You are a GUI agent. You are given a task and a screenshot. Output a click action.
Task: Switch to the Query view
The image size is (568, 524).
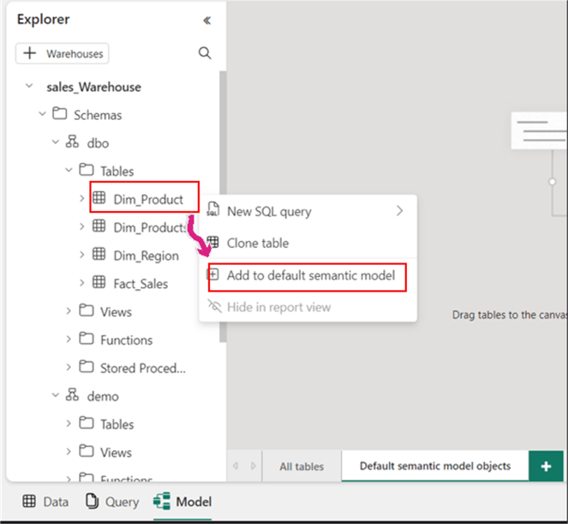coord(112,502)
